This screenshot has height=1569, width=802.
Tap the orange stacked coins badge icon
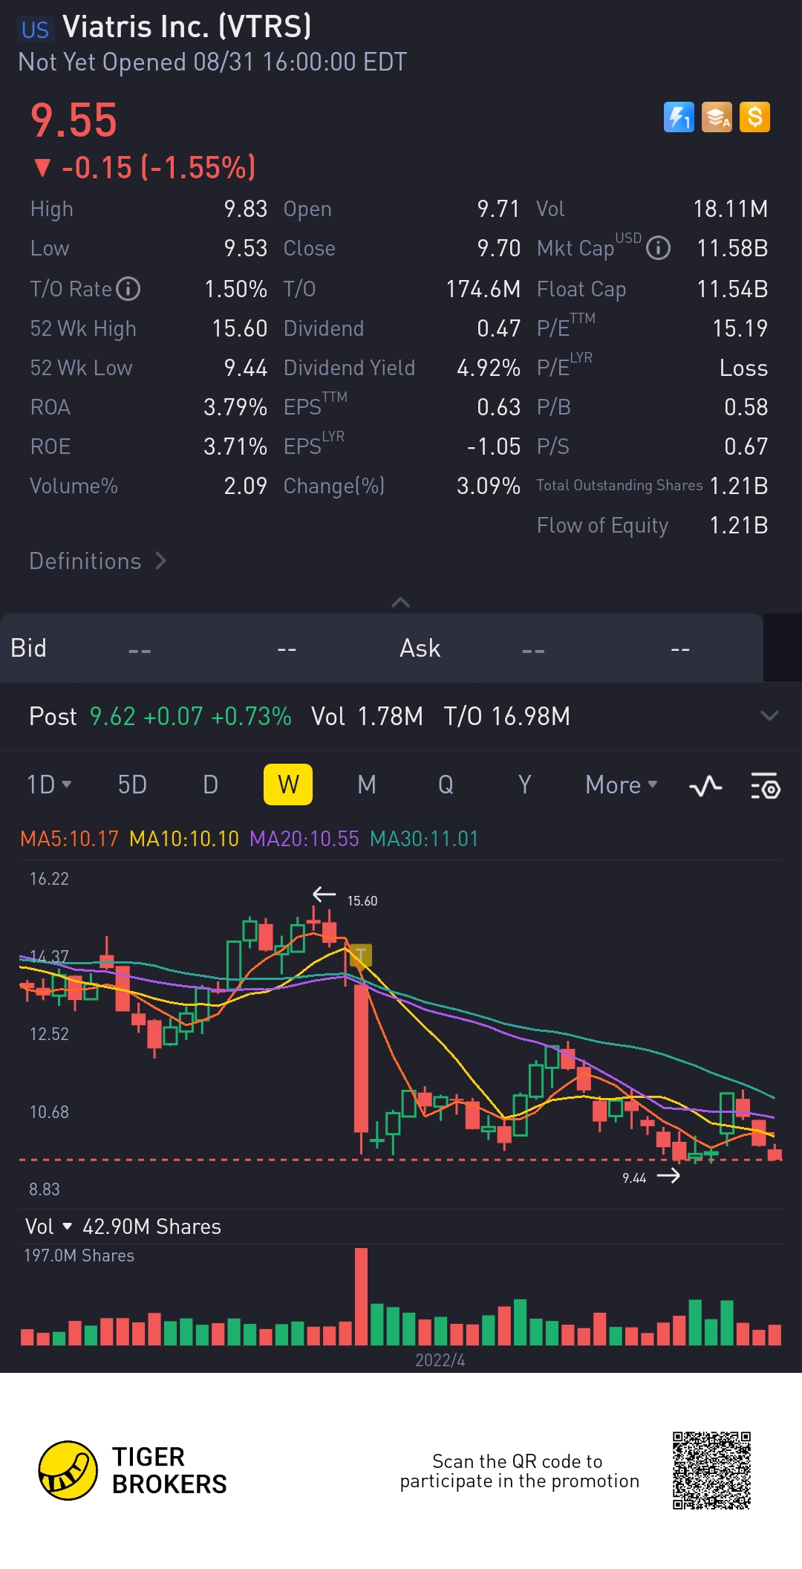coord(717,117)
